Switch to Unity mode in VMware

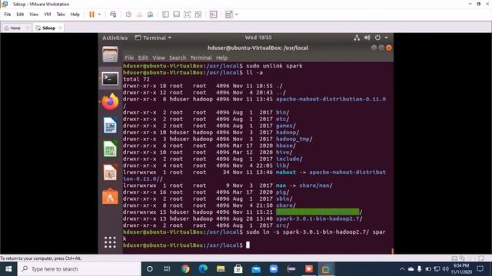pos(198,15)
